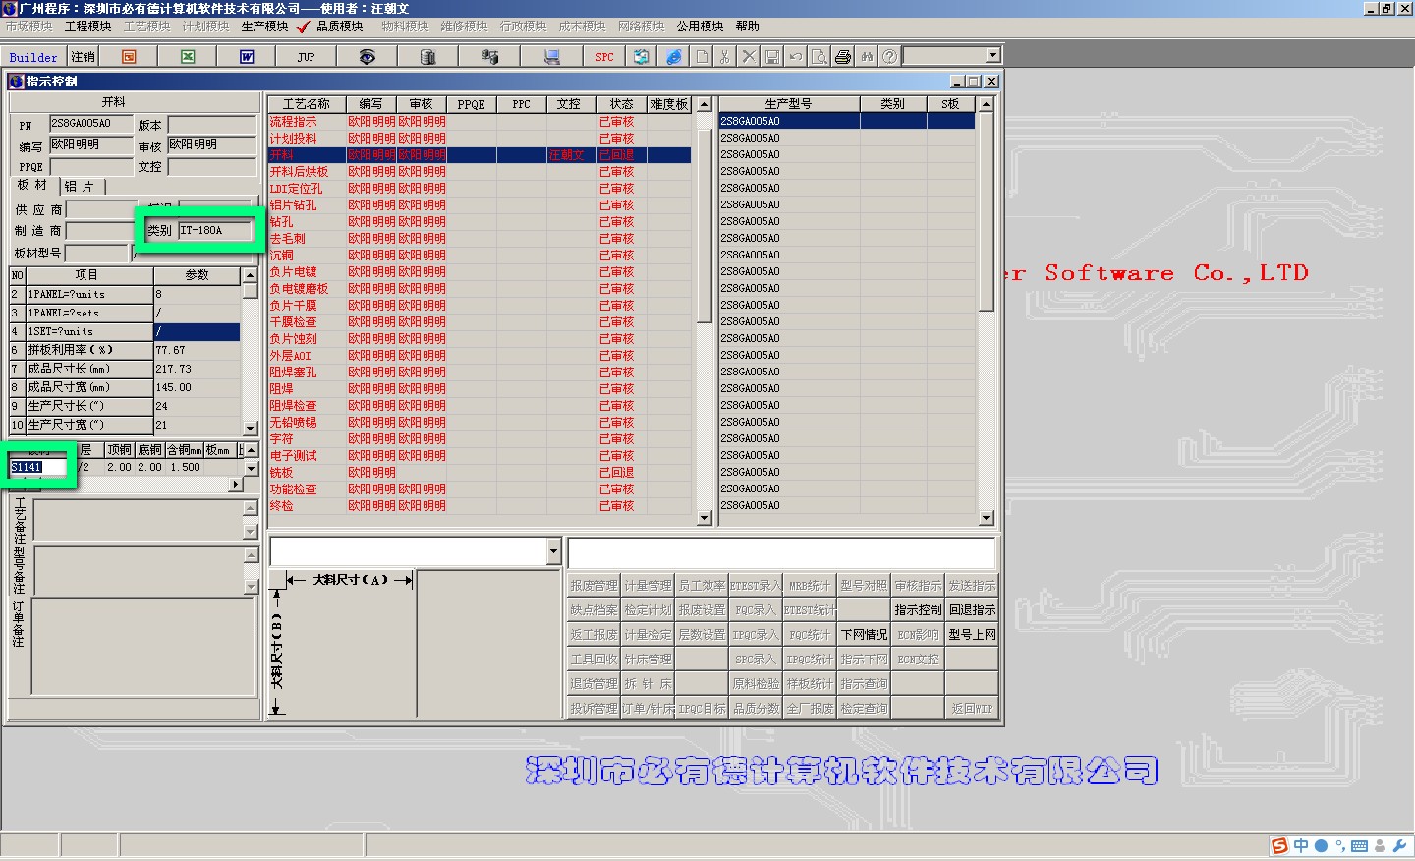The width and height of the screenshot is (1415, 861).
Task: Switch to the 板材 tab
Action: tap(32, 185)
